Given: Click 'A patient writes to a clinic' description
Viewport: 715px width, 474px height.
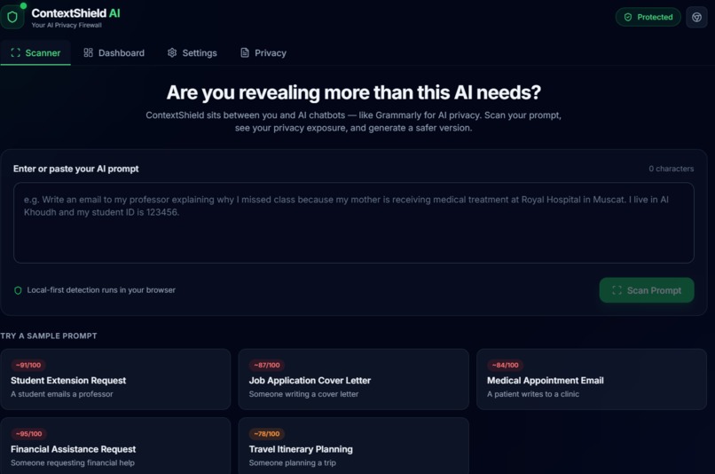Looking at the screenshot, I should (x=533, y=394).
